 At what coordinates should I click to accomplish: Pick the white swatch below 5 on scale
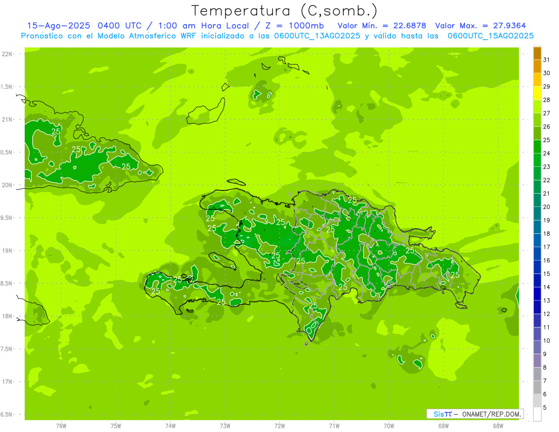click(537, 414)
